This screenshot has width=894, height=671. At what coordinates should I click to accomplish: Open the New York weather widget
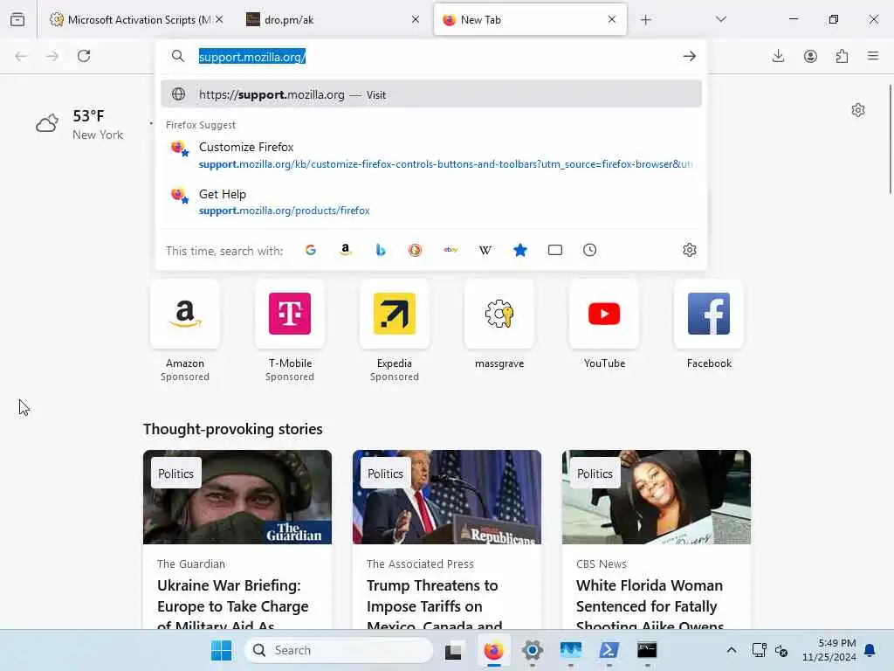79,124
